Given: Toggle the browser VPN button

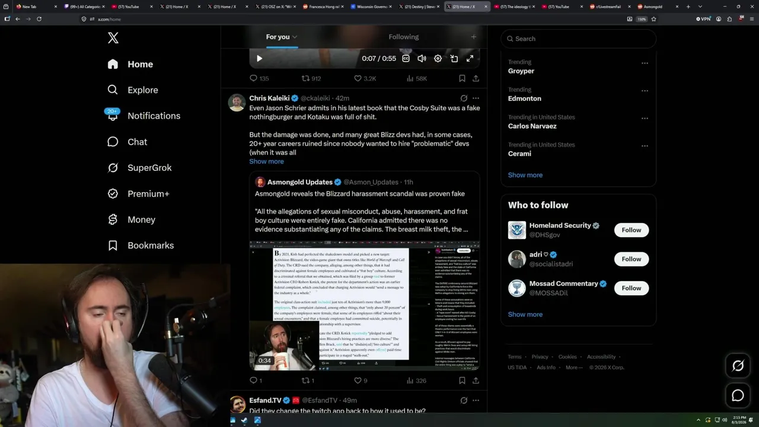Looking at the screenshot, I should tap(703, 19).
